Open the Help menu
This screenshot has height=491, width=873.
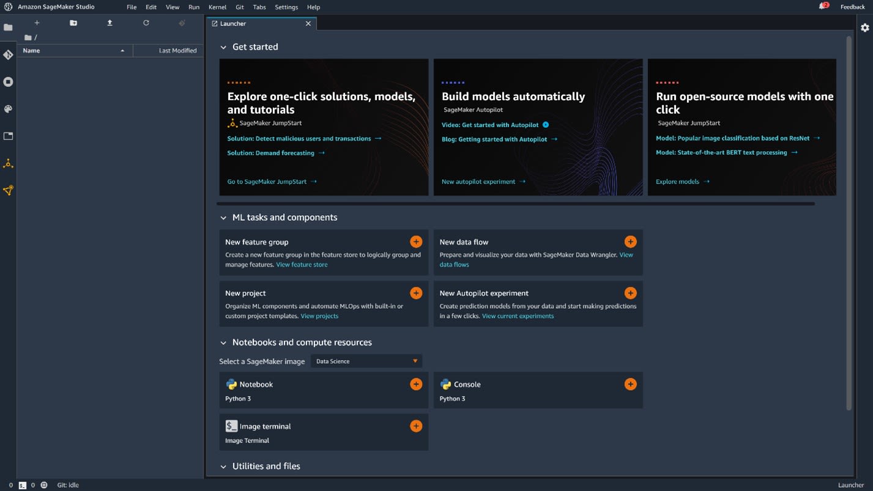[x=313, y=7]
